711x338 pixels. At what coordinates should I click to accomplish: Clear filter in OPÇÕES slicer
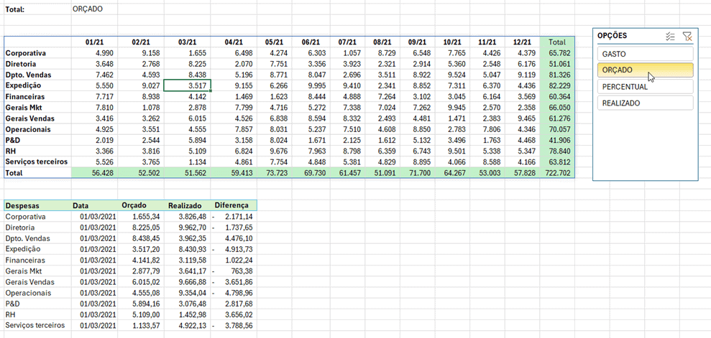point(687,37)
